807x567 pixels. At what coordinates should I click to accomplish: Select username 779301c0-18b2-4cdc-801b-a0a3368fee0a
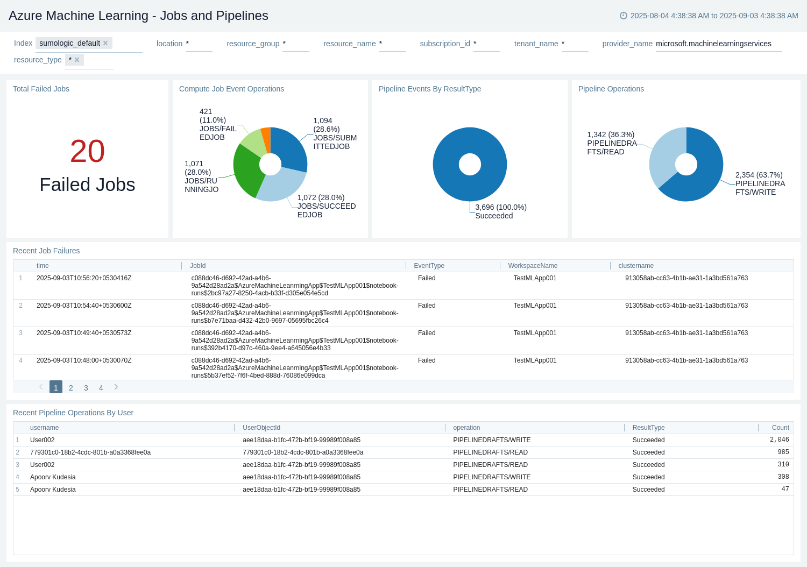point(90,452)
